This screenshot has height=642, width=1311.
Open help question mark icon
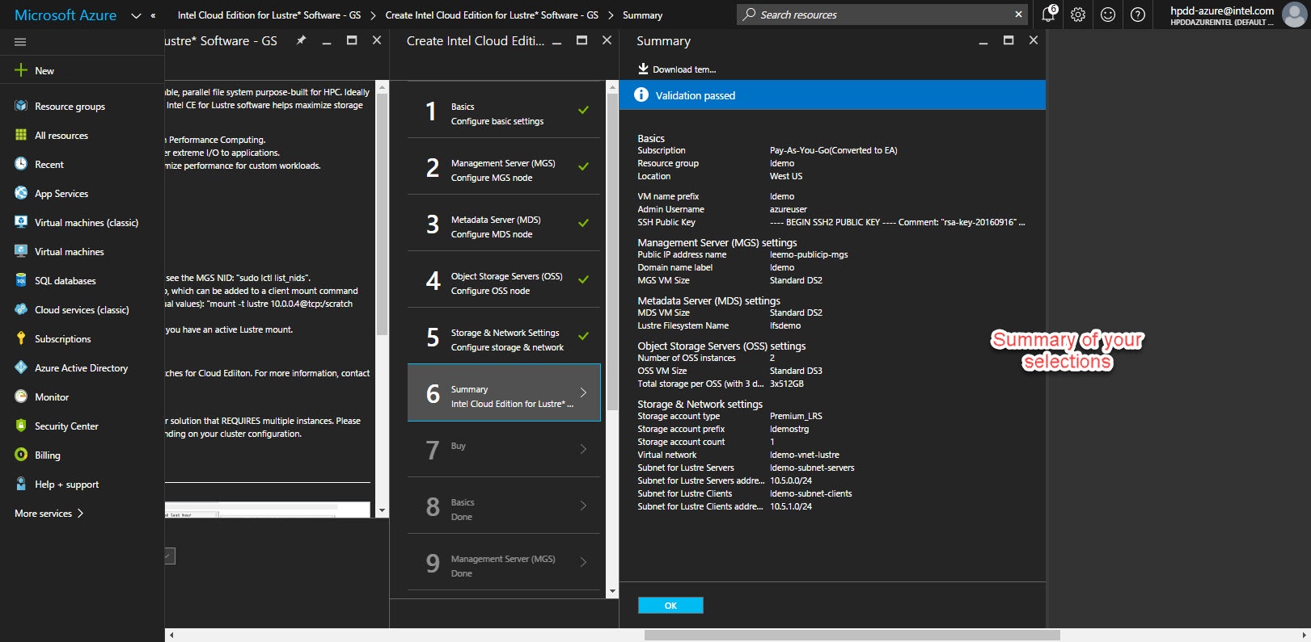click(1138, 15)
